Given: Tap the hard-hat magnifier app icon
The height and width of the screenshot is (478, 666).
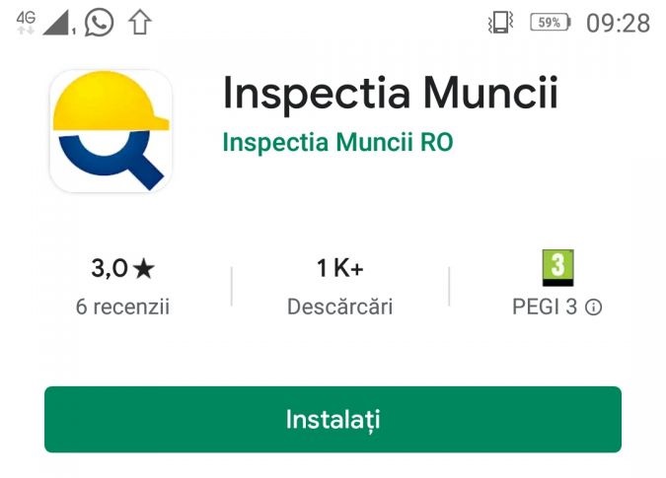Looking at the screenshot, I should [111, 131].
